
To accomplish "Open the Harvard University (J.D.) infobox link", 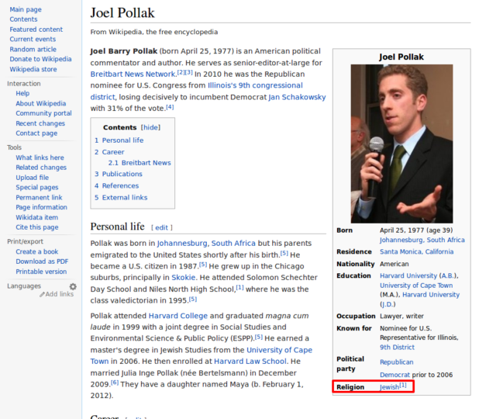I will [x=431, y=295].
